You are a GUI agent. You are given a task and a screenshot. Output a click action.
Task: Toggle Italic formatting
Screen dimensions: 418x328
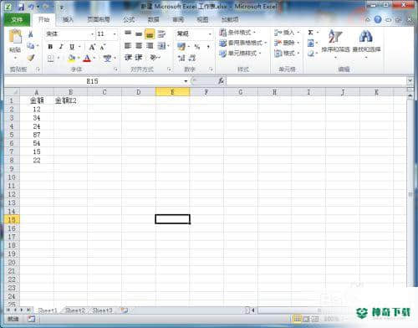[61, 47]
